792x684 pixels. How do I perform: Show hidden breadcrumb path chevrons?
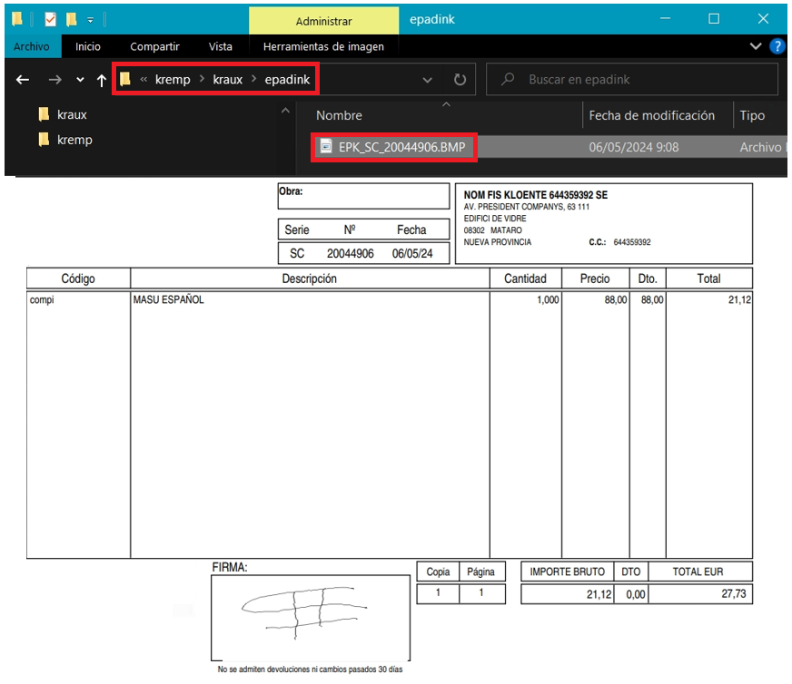[144, 79]
